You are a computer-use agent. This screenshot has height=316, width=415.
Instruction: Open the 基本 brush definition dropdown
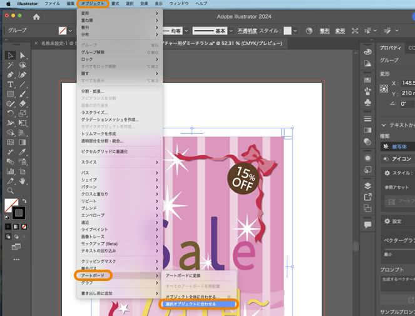[x=231, y=31]
